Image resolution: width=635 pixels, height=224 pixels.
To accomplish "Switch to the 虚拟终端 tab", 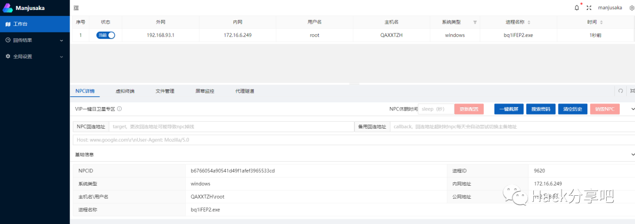I will (125, 91).
